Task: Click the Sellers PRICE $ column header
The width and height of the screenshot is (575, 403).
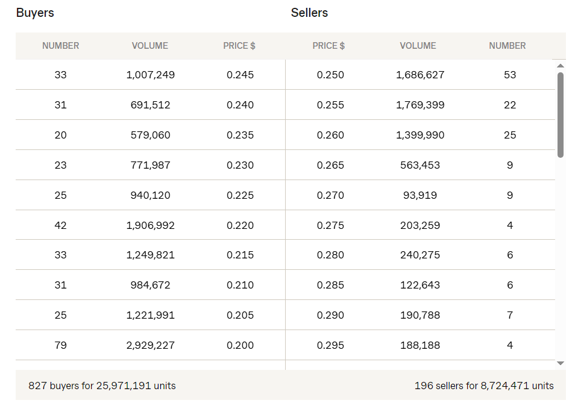Action: 328,46
